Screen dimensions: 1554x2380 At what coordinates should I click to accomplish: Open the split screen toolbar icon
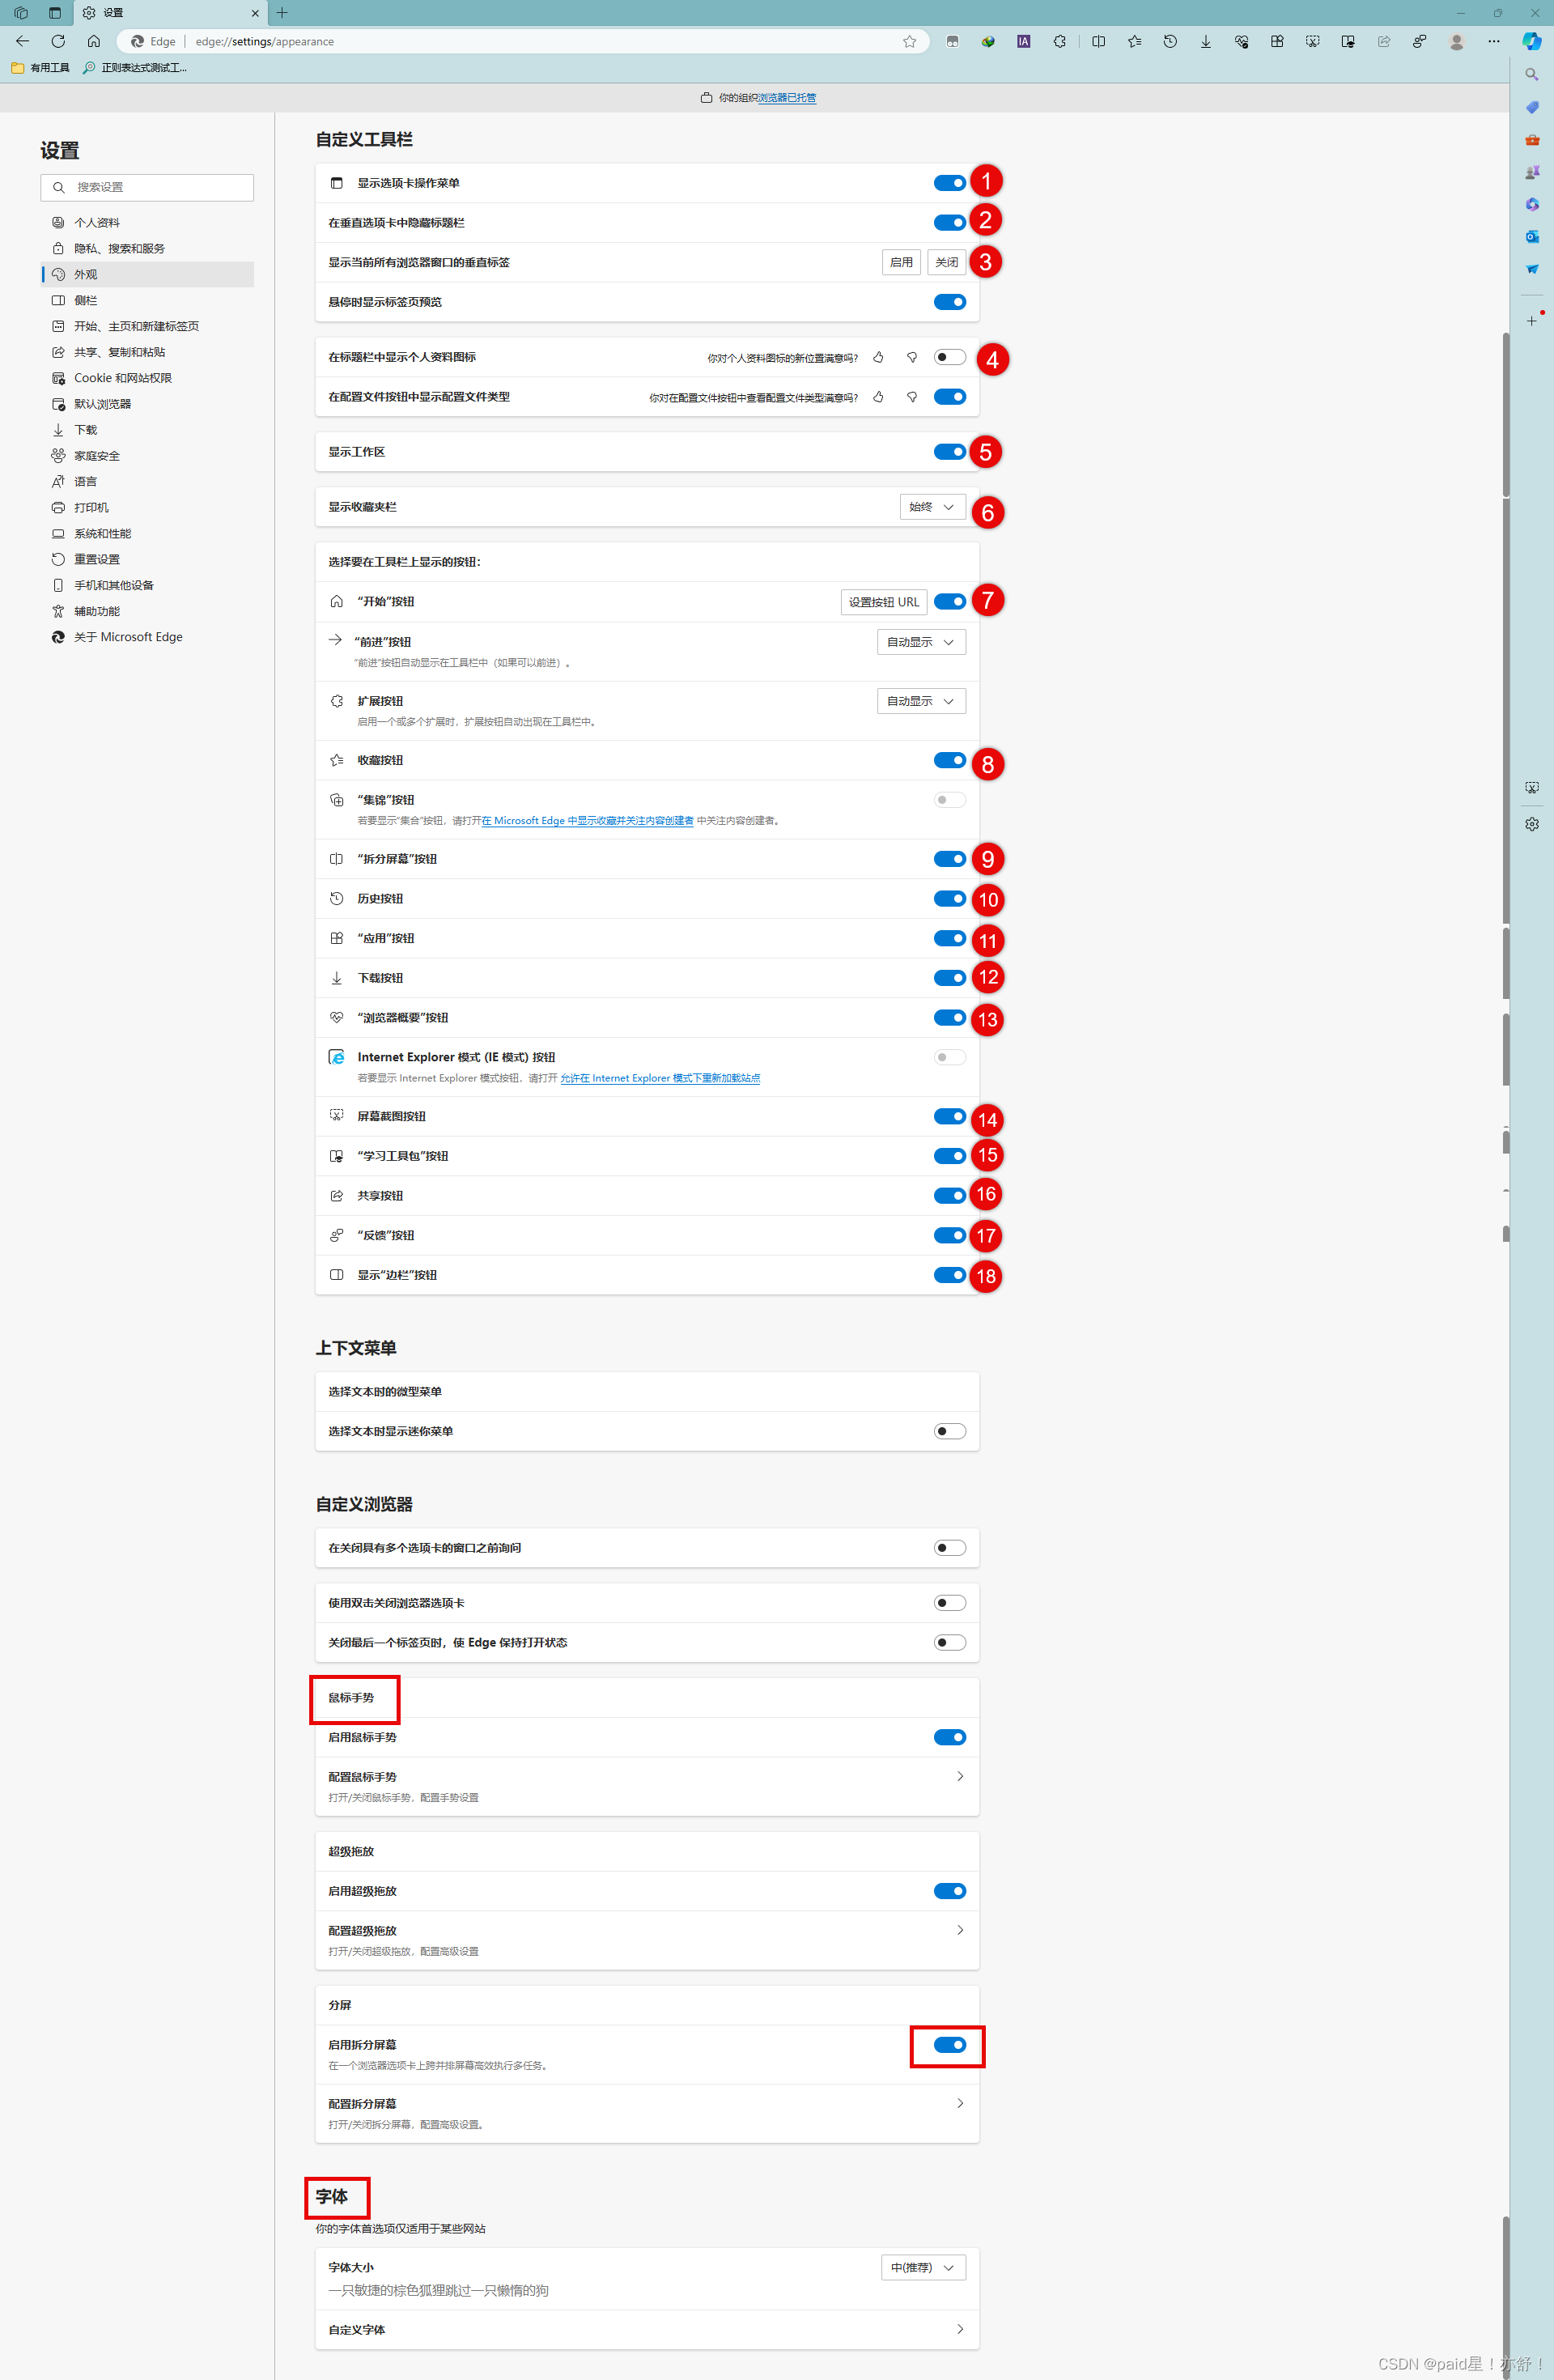[x=1098, y=41]
